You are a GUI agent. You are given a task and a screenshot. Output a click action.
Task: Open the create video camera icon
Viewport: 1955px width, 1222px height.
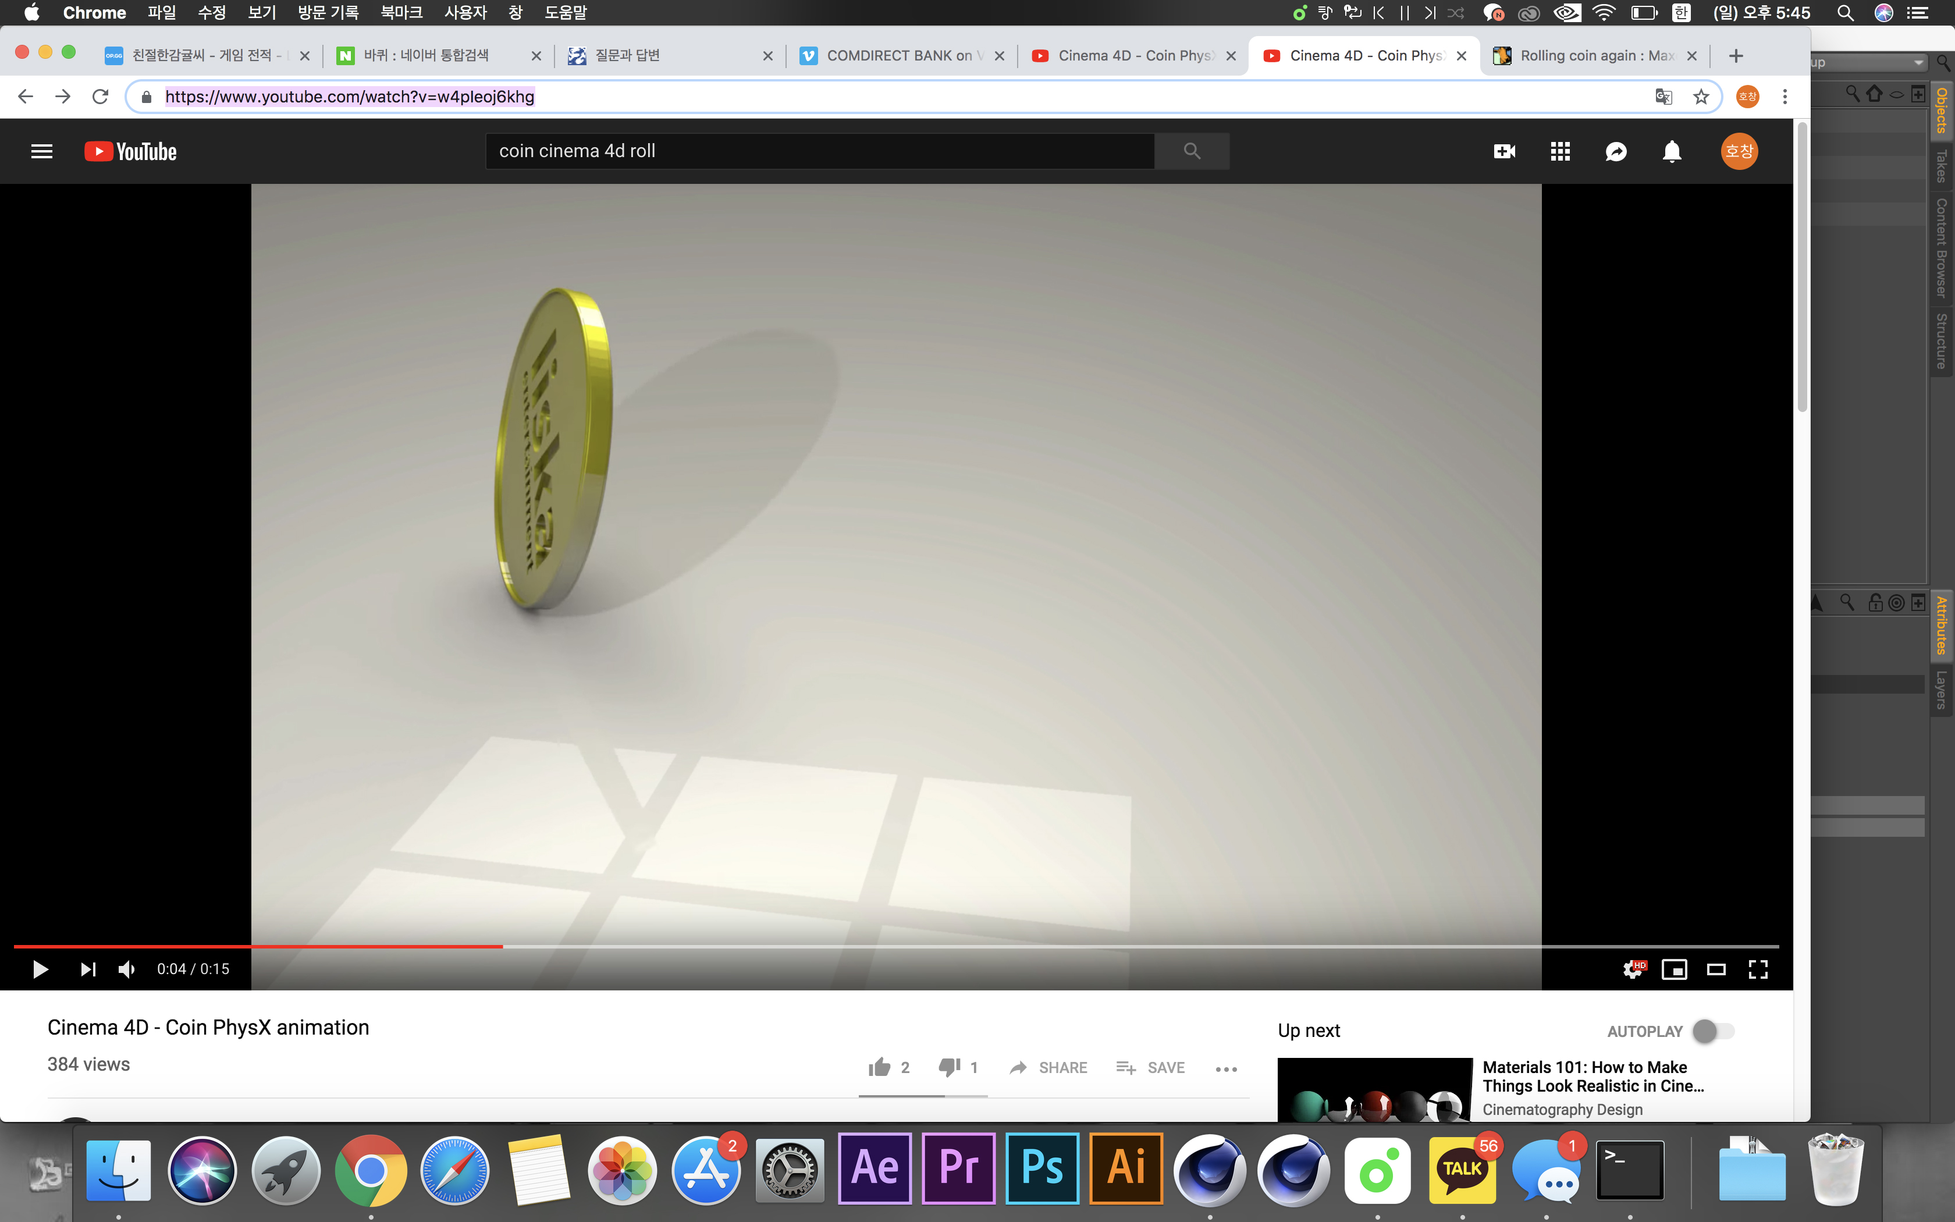[x=1504, y=151]
